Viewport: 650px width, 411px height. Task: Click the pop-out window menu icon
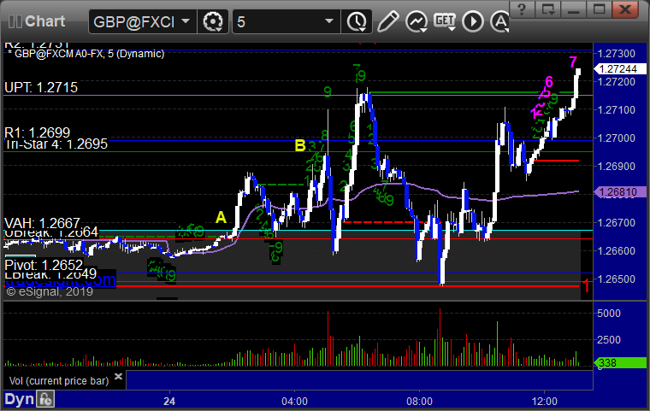[x=548, y=9]
